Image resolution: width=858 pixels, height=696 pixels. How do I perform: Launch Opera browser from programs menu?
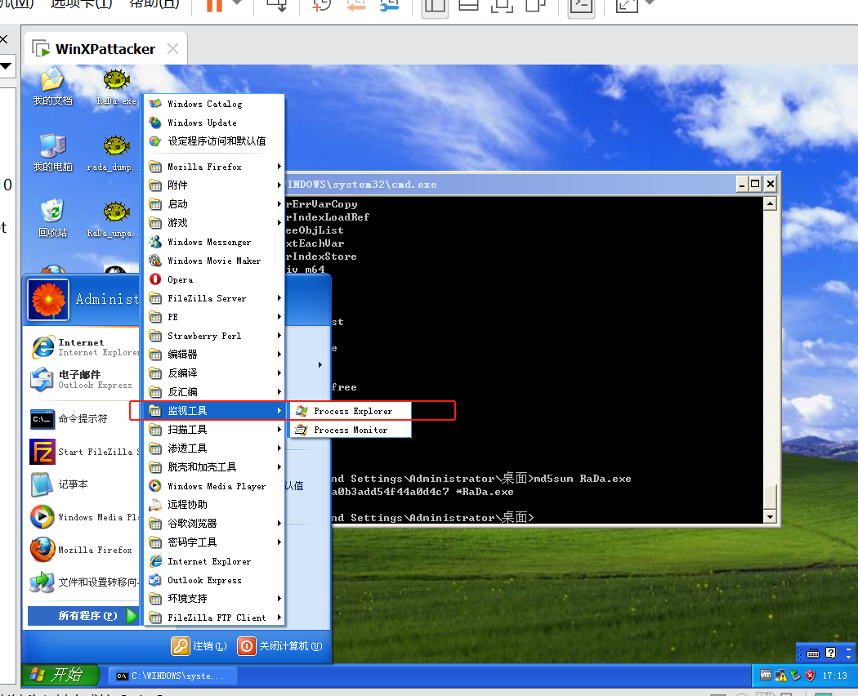point(214,279)
